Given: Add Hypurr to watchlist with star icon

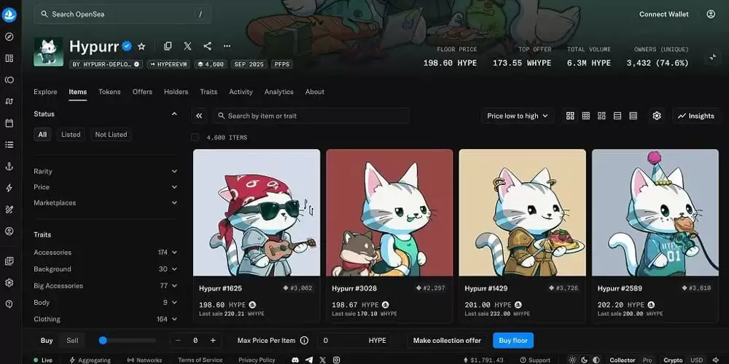Looking at the screenshot, I should [x=142, y=46].
